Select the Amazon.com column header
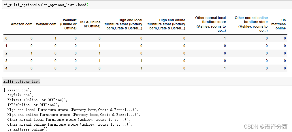The image size is (292, 132). pos(22,24)
